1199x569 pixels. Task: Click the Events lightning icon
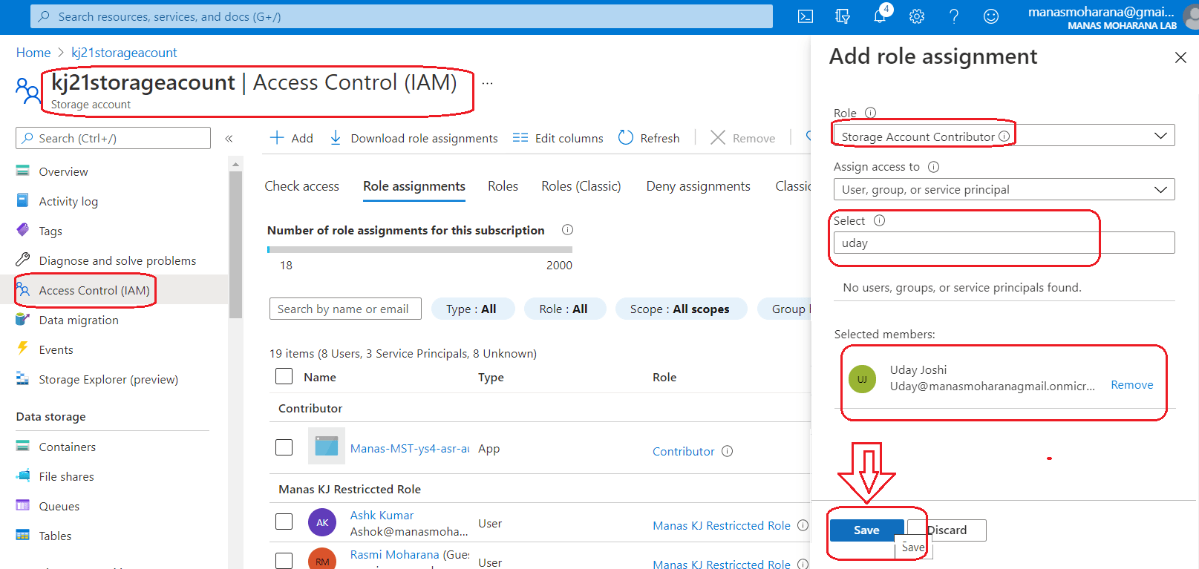tap(23, 349)
